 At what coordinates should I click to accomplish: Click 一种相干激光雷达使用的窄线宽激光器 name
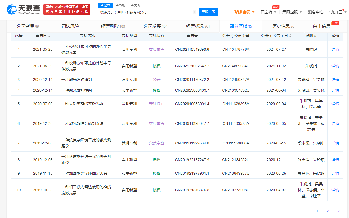pos(86,190)
